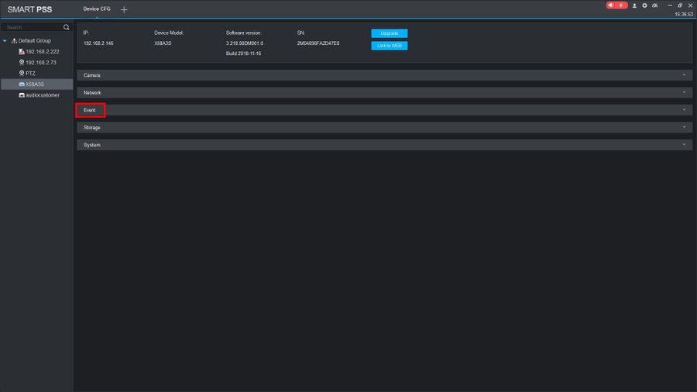Screen dimensions: 697x392
Task: Click the Device Model value X58A3S
Action: click(x=163, y=43)
